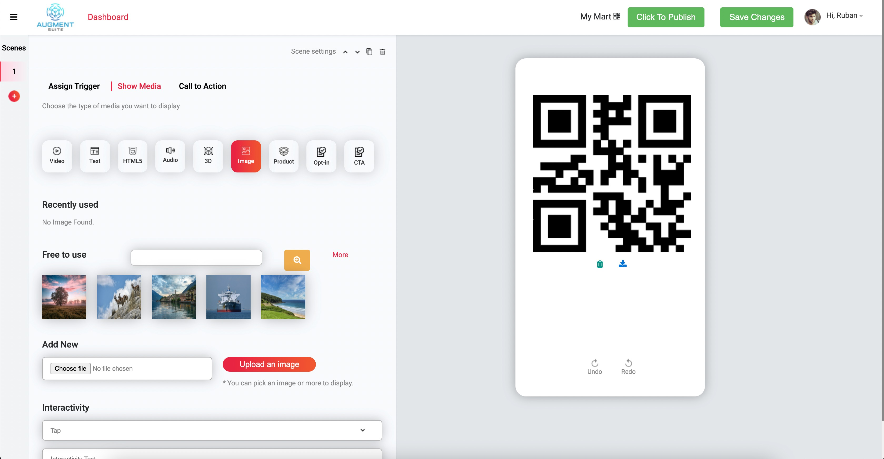
Task: Click the Click To Publish button
Action: [x=666, y=17]
